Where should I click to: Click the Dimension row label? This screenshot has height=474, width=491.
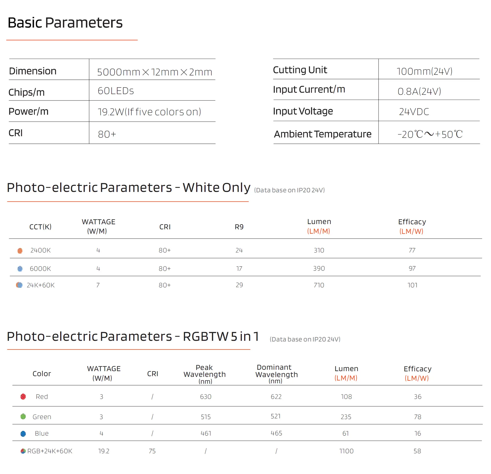[x=33, y=71]
